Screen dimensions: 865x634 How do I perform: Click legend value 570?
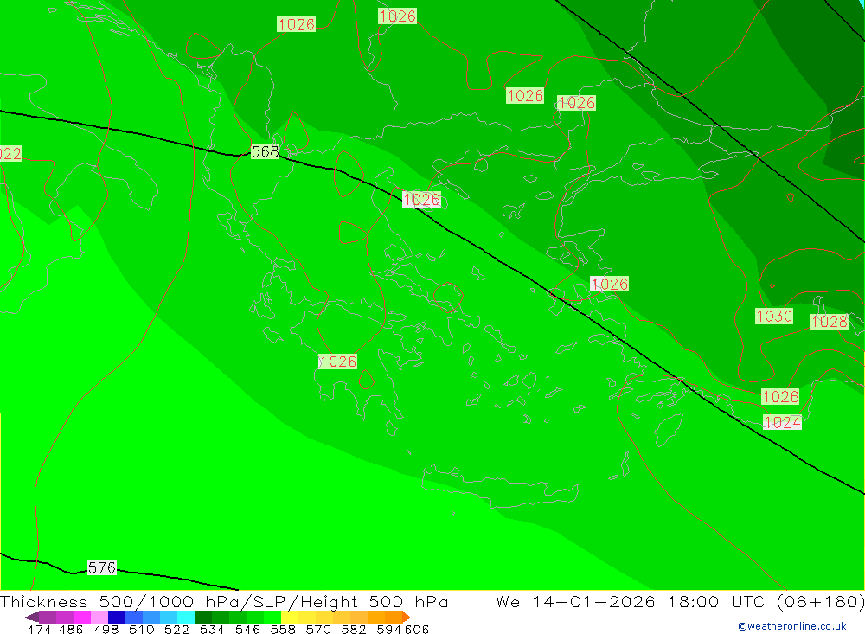[318, 629]
